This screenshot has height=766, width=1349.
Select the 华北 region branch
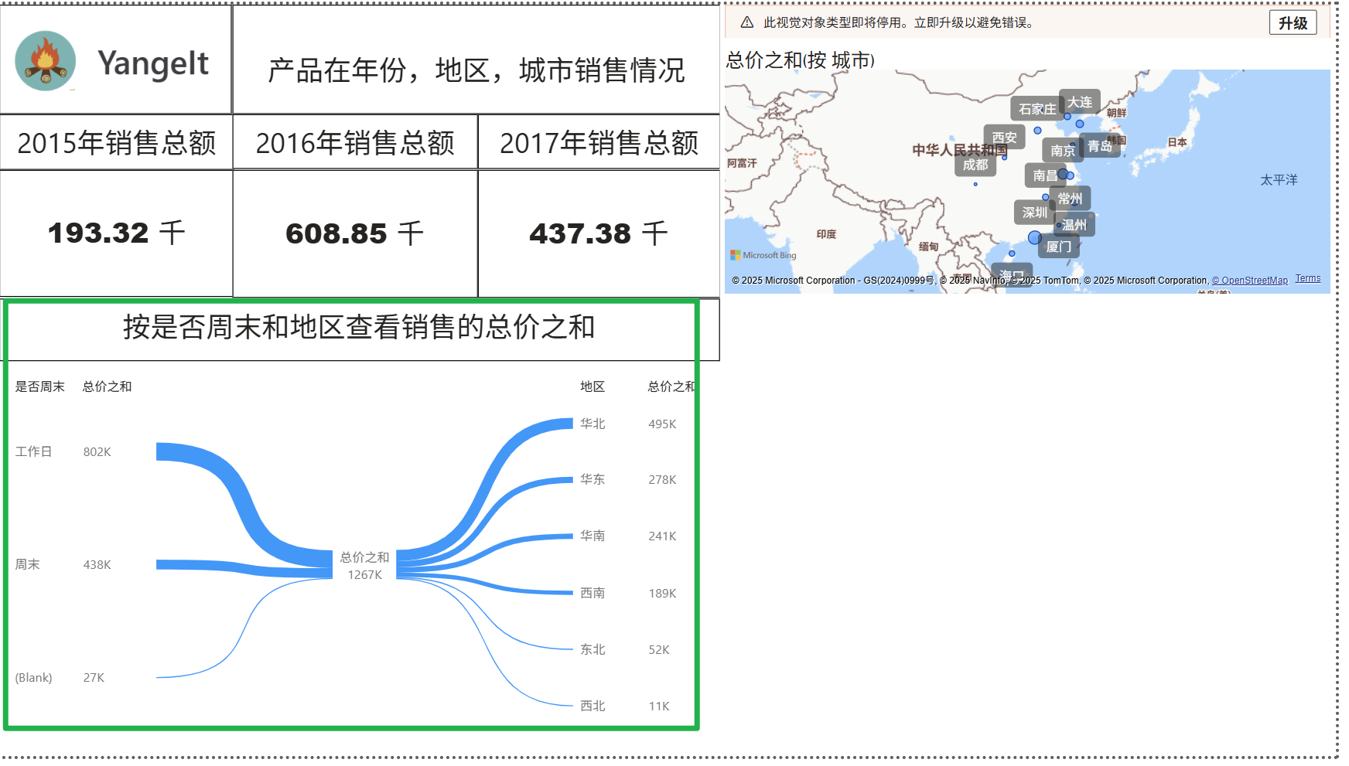593,424
